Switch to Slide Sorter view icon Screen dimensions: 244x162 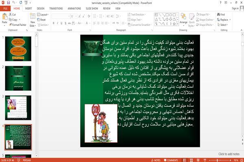coord(191,160)
